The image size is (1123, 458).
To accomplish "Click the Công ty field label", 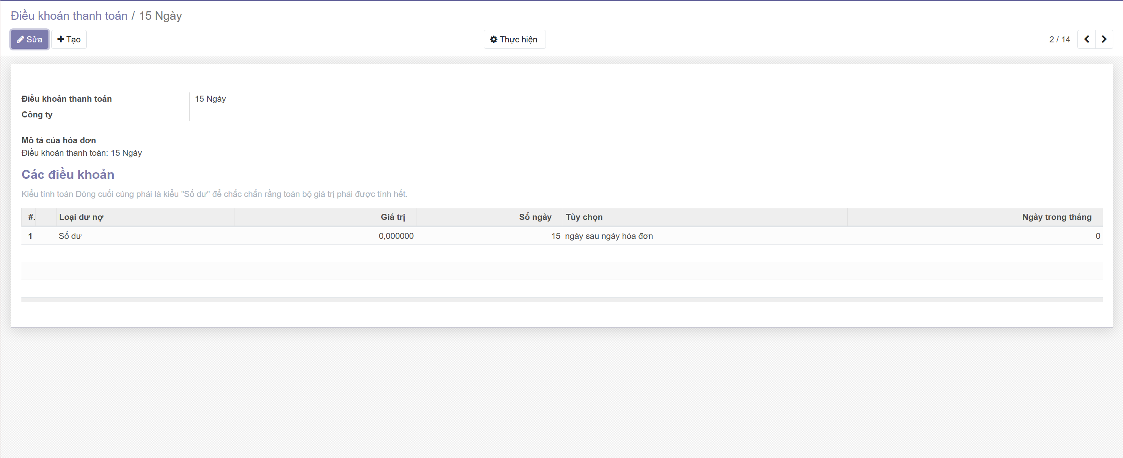I will point(37,115).
